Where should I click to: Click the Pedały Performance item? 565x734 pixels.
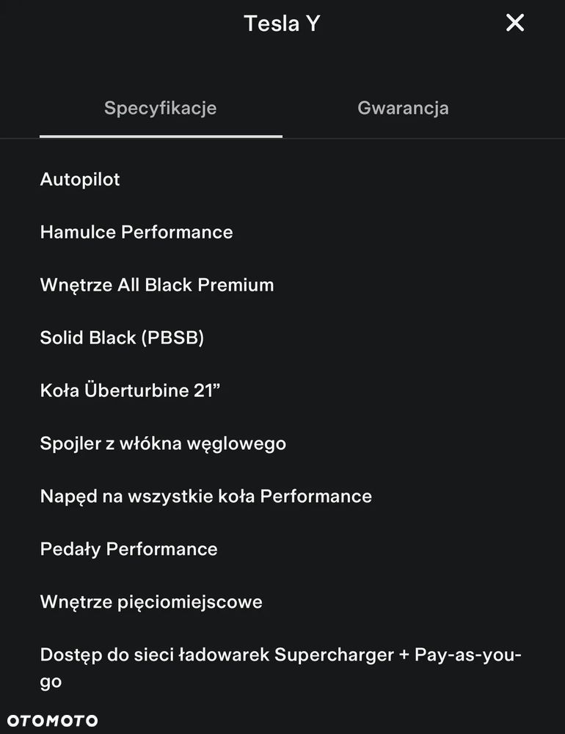click(x=128, y=549)
